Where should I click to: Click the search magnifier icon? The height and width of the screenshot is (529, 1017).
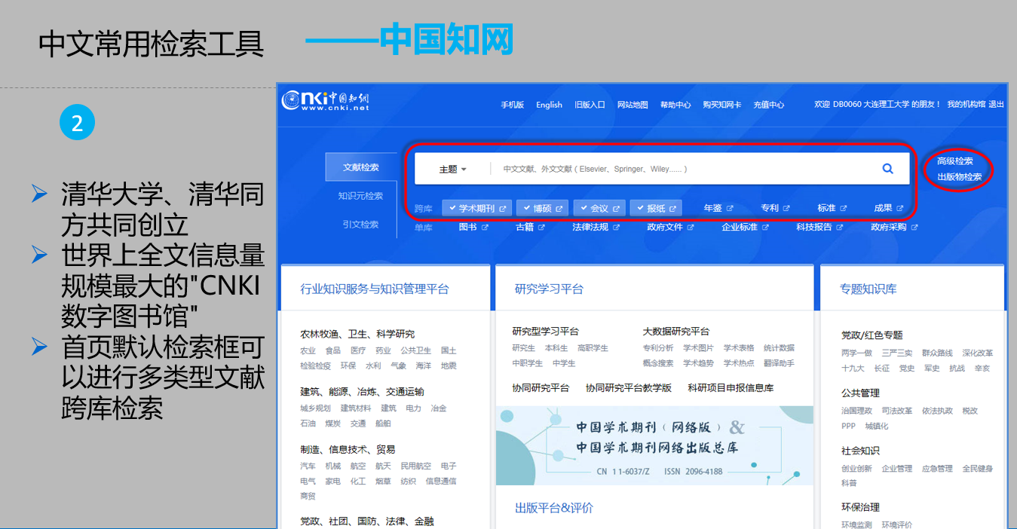point(887,168)
